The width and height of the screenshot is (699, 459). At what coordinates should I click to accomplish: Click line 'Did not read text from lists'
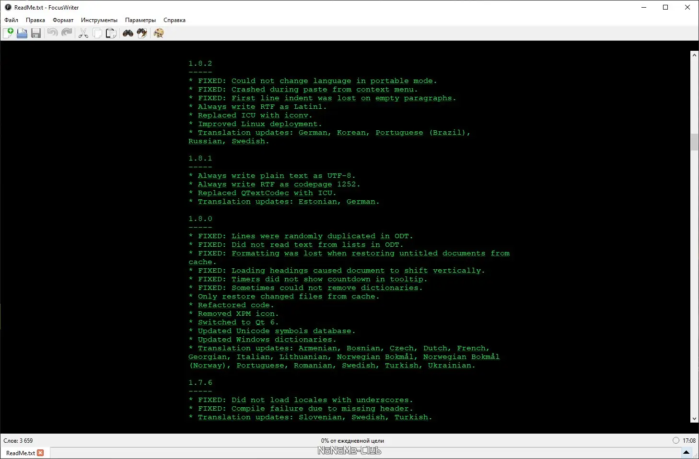click(x=296, y=245)
